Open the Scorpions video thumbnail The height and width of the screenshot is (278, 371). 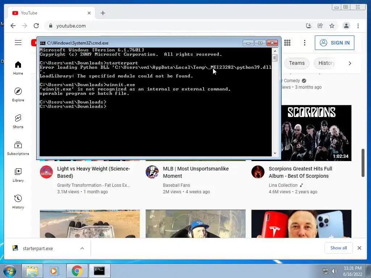[x=316, y=133]
